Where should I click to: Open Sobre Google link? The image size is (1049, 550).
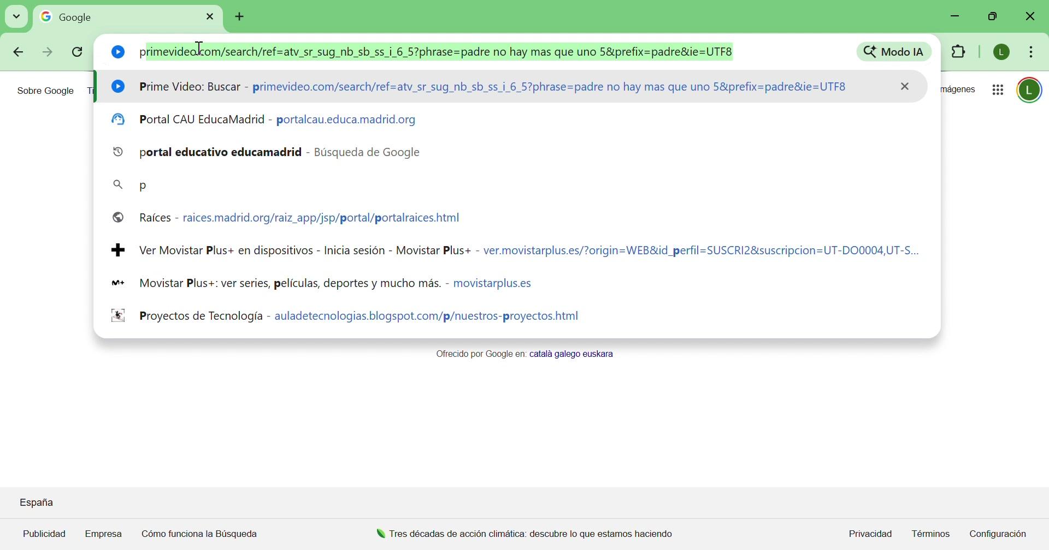45,91
